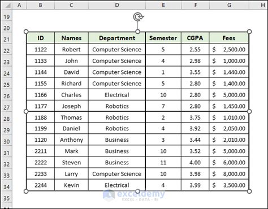The height and width of the screenshot is (209, 268).
Task: Click the rotation handle above the picture
Action: [139, 17]
